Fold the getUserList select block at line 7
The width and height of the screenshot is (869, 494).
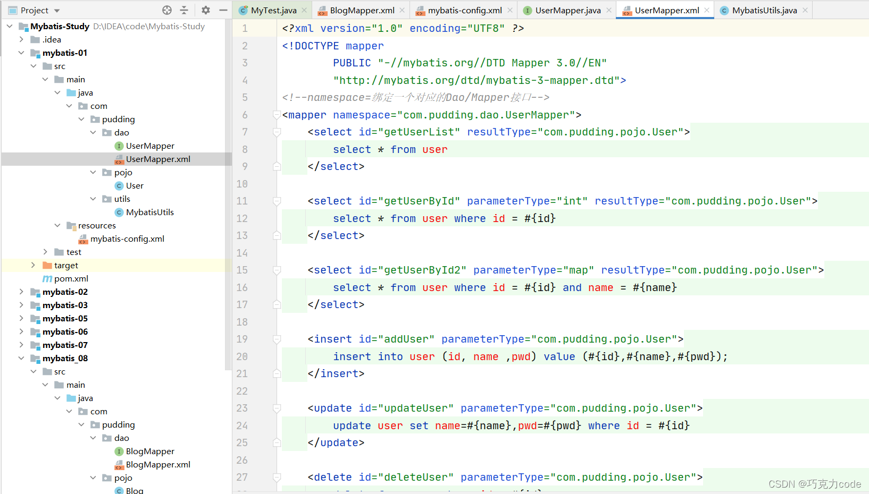tap(277, 132)
